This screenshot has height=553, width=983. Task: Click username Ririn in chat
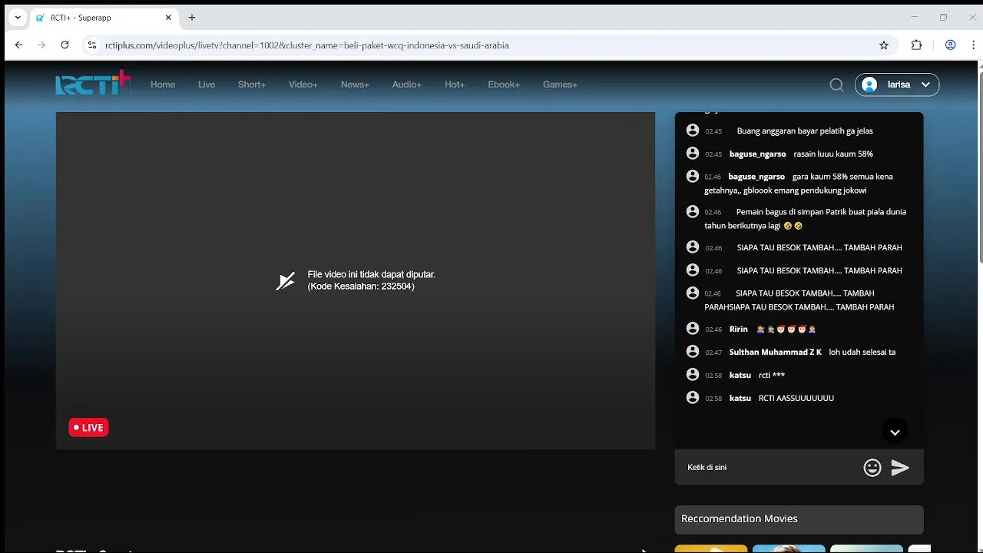click(738, 329)
